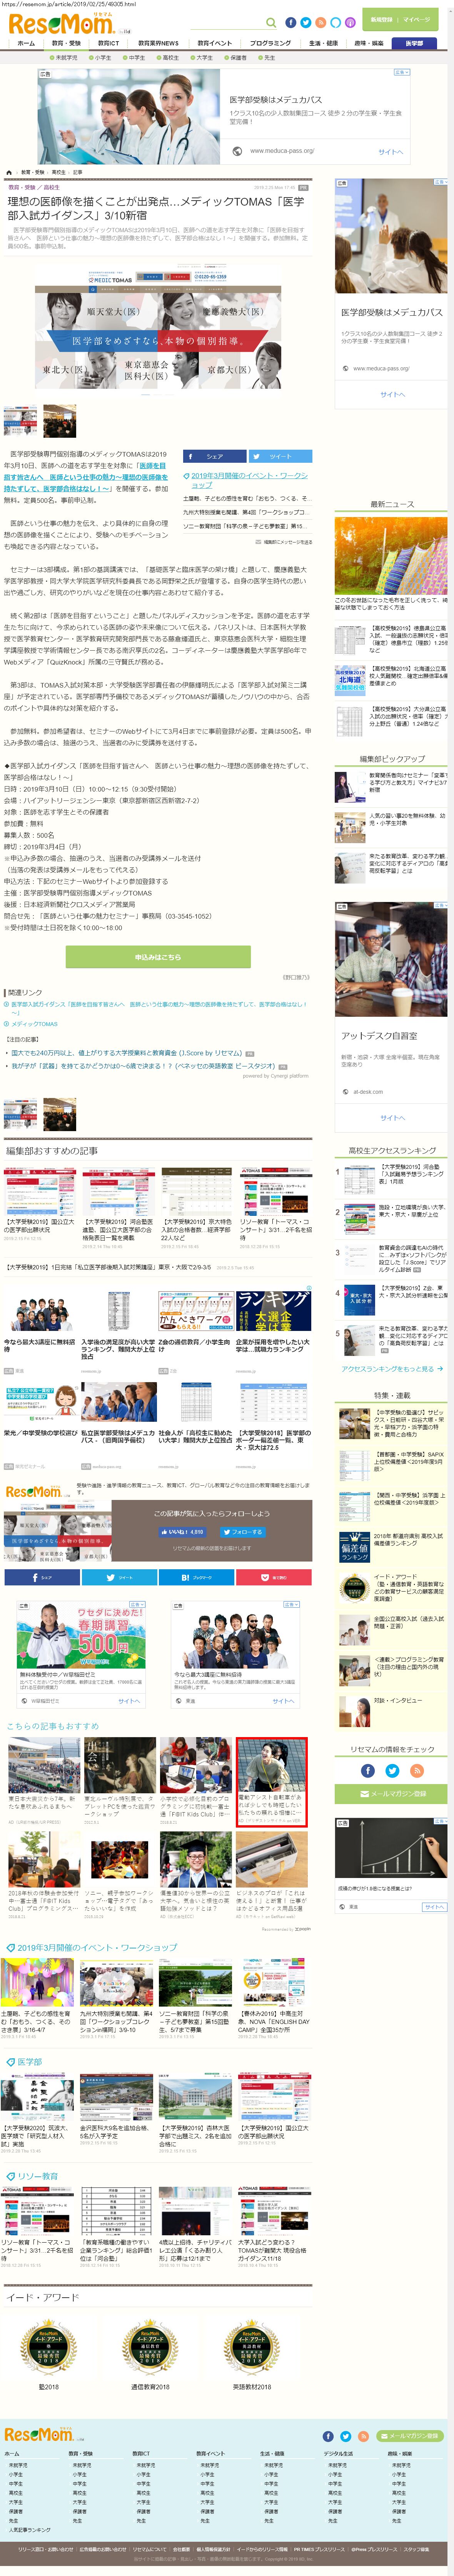Open the Twitter icon in top header
Screen dimensions: 454x2576
pyautogui.click(x=306, y=22)
